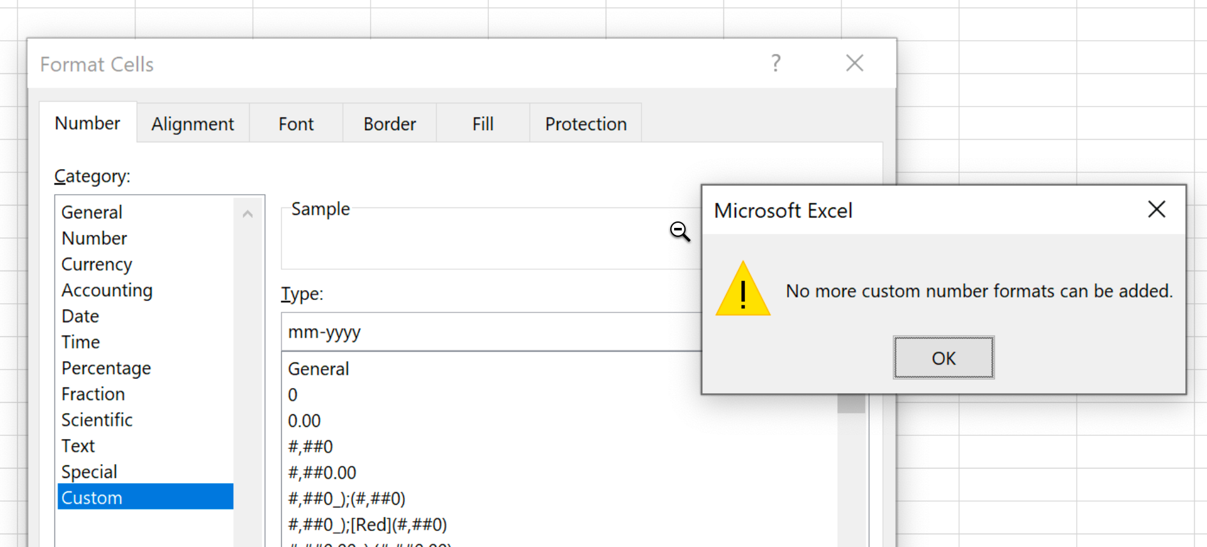This screenshot has width=1207, height=547.
Task: Close the Microsoft Excel warning dialog
Action: point(1157,209)
